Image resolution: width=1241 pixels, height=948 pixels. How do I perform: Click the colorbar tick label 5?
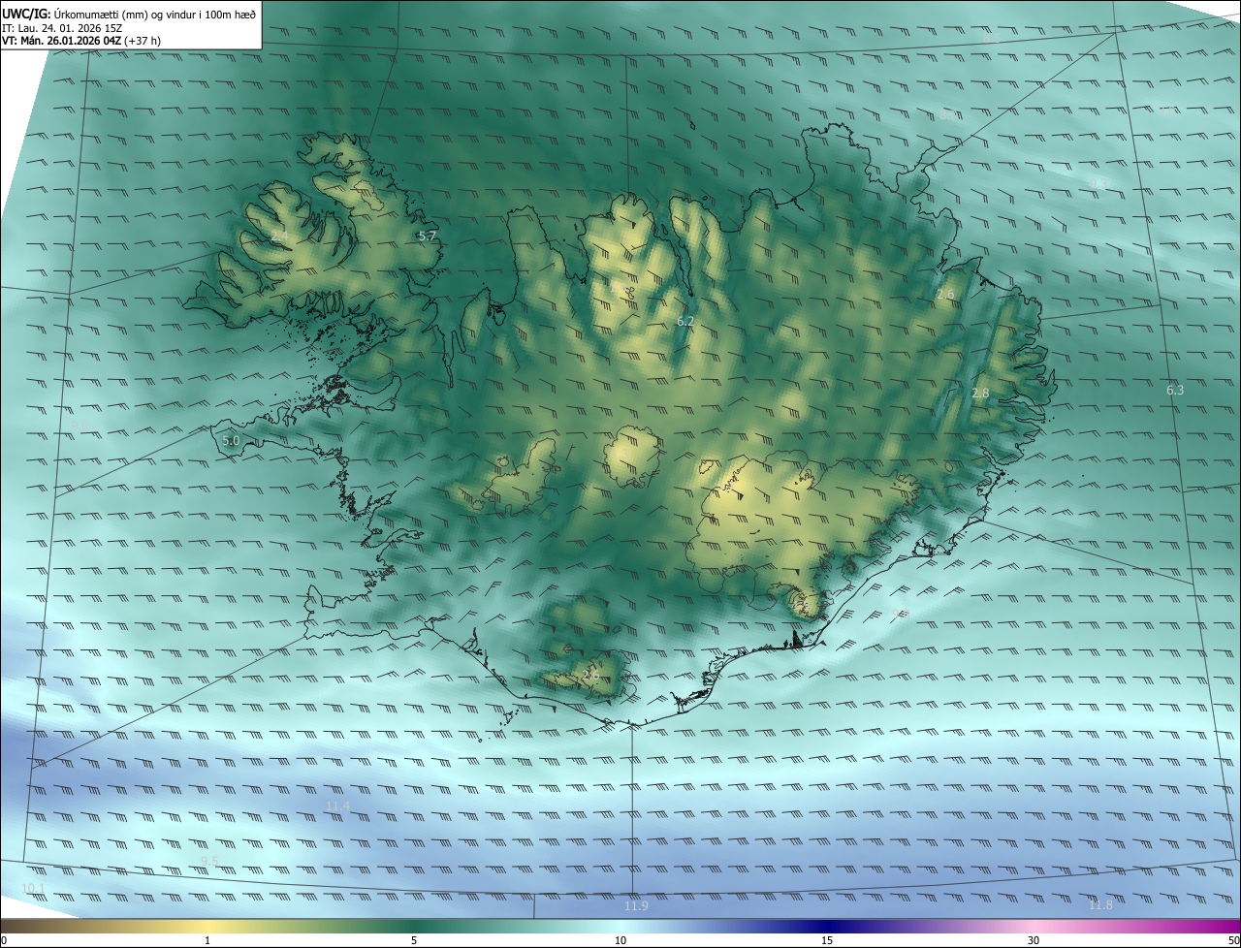pyautogui.click(x=414, y=941)
